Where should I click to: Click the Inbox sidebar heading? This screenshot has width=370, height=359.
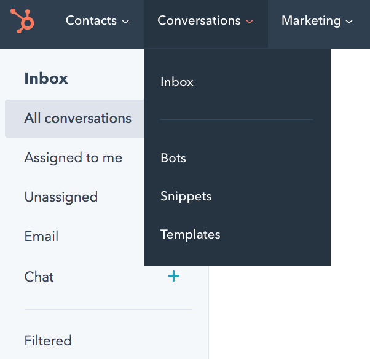46,78
